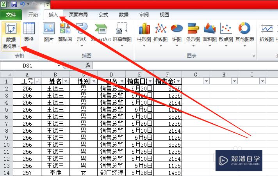The image size is (278, 176).
Task: Insert a Picture (图片)
Action: (x=49, y=32)
